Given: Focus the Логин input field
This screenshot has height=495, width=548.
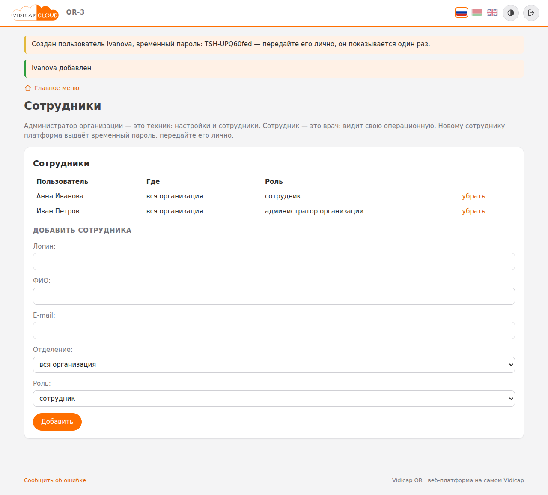Looking at the screenshot, I should click(x=274, y=261).
